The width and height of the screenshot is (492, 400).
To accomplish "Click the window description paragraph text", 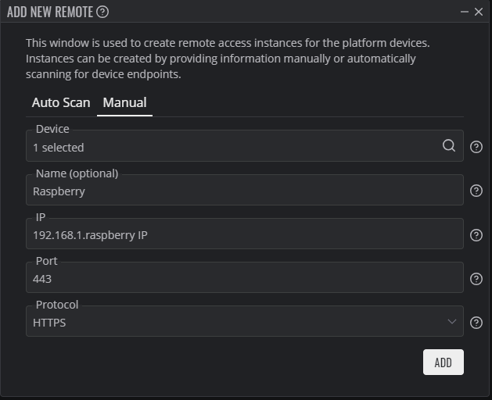I will 228,59.
